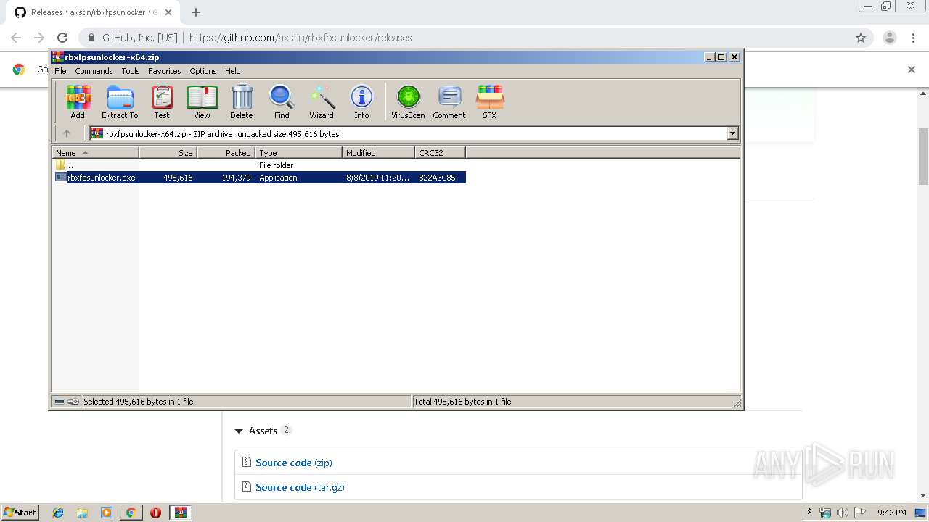
Task: Select the rbxfpsunlocker.exe file row
Action: [x=259, y=178]
